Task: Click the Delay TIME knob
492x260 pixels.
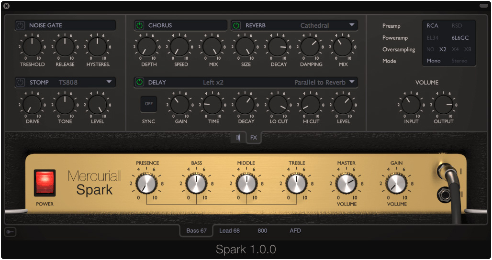Action: (x=212, y=105)
